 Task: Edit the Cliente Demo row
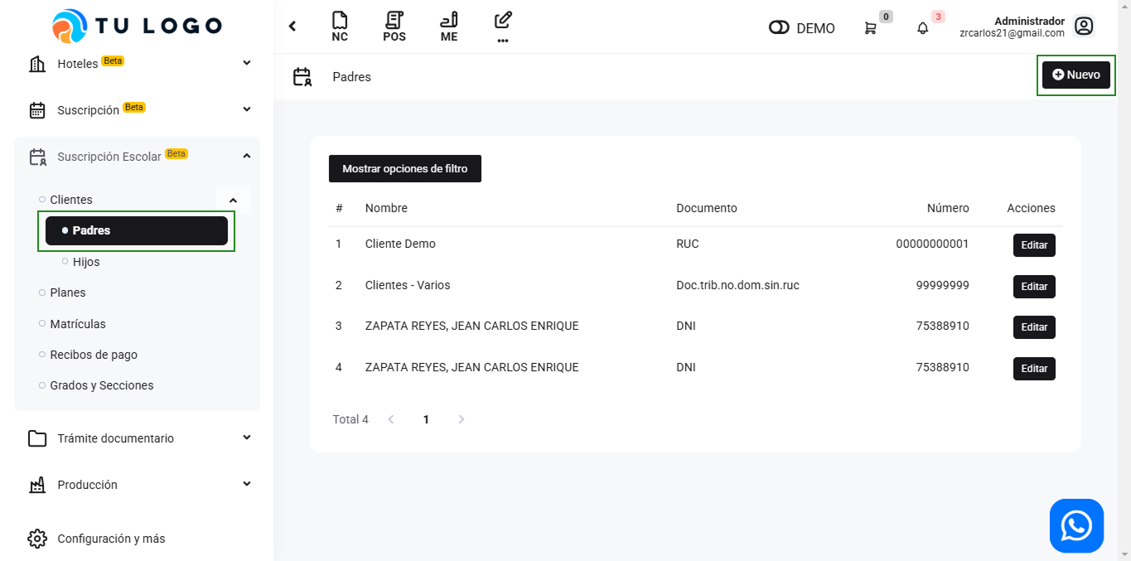point(1033,245)
